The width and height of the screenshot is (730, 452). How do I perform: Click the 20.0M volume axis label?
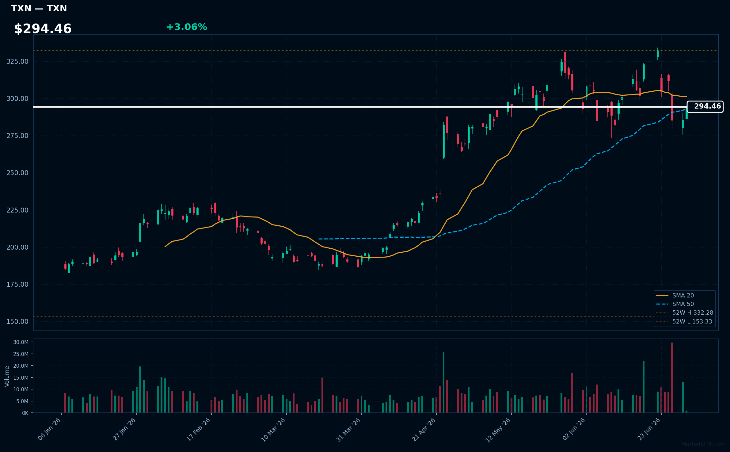(x=21, y=366)
